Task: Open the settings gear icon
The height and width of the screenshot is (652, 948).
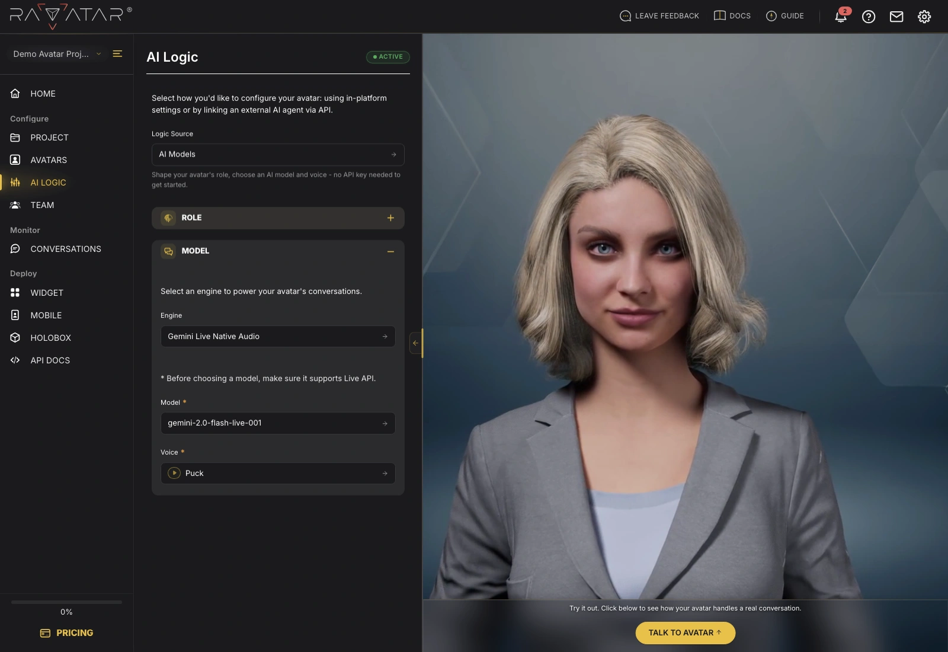Action: (924, 17)
